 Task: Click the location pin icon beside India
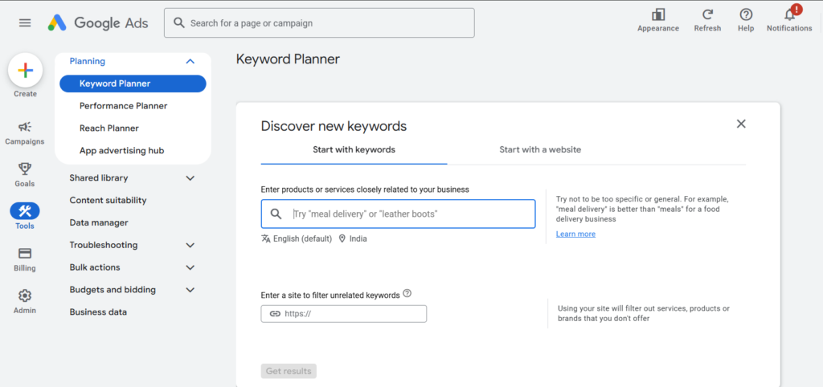342,238
